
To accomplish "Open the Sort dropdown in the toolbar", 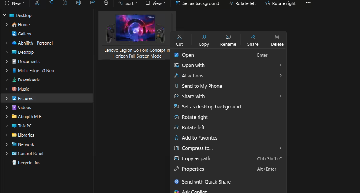I will tap(128, 3).
